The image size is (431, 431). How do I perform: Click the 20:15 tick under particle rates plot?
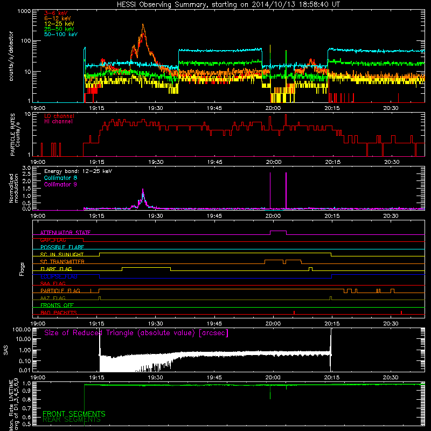332,162
